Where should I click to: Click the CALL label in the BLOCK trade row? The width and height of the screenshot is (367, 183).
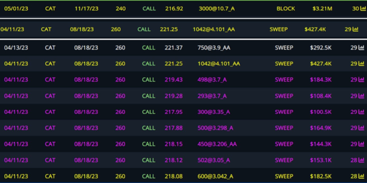[x=149, y=9]
